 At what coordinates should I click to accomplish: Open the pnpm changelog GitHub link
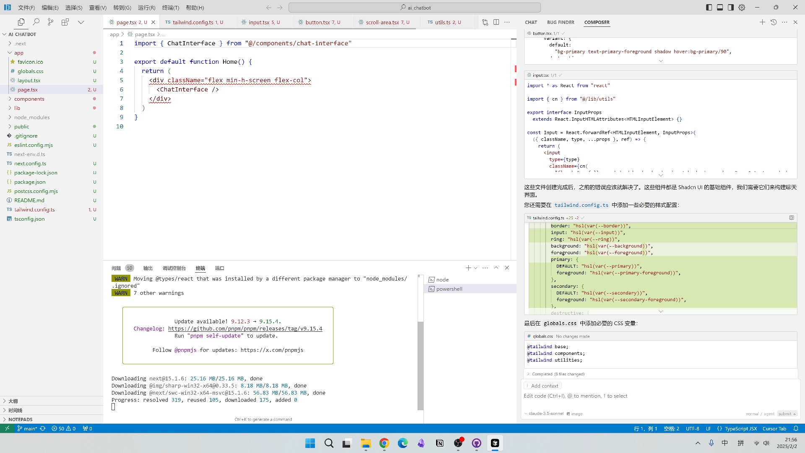point(245,329)
